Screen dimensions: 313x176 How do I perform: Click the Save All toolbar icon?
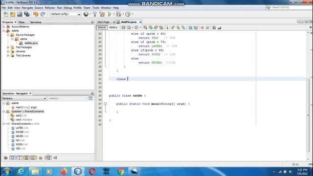[x=27, y=14]
